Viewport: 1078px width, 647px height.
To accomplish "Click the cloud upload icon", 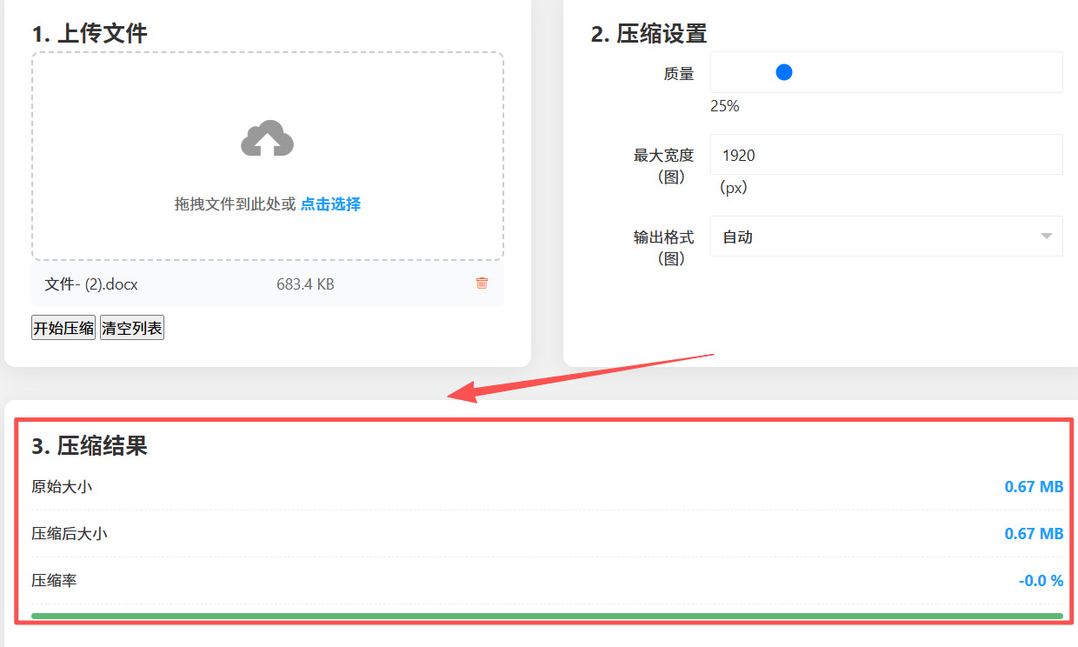I will click(267, 138).
